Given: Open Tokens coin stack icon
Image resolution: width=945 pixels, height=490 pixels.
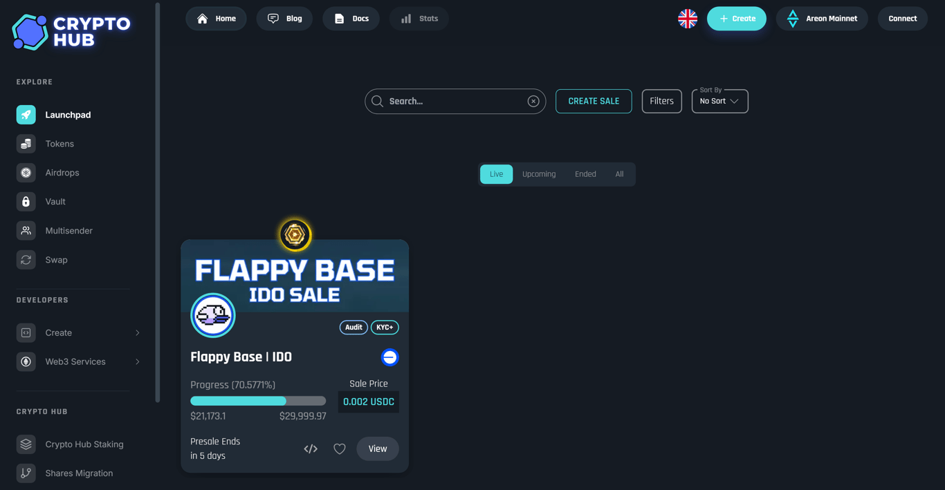Looking at the screenshot, I should click(x=26, y=144).
